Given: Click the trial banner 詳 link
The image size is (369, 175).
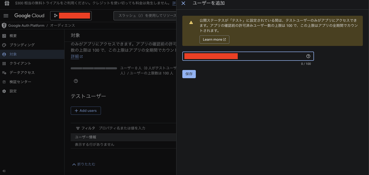Looking at the screenshot, I should pos(174,3).
